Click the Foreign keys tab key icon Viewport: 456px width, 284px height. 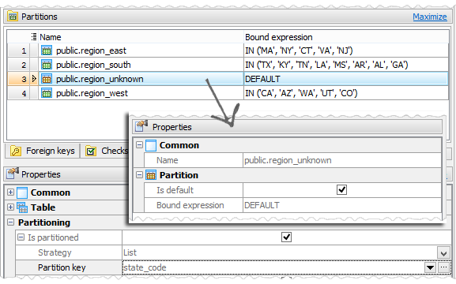tap(16, 151)
